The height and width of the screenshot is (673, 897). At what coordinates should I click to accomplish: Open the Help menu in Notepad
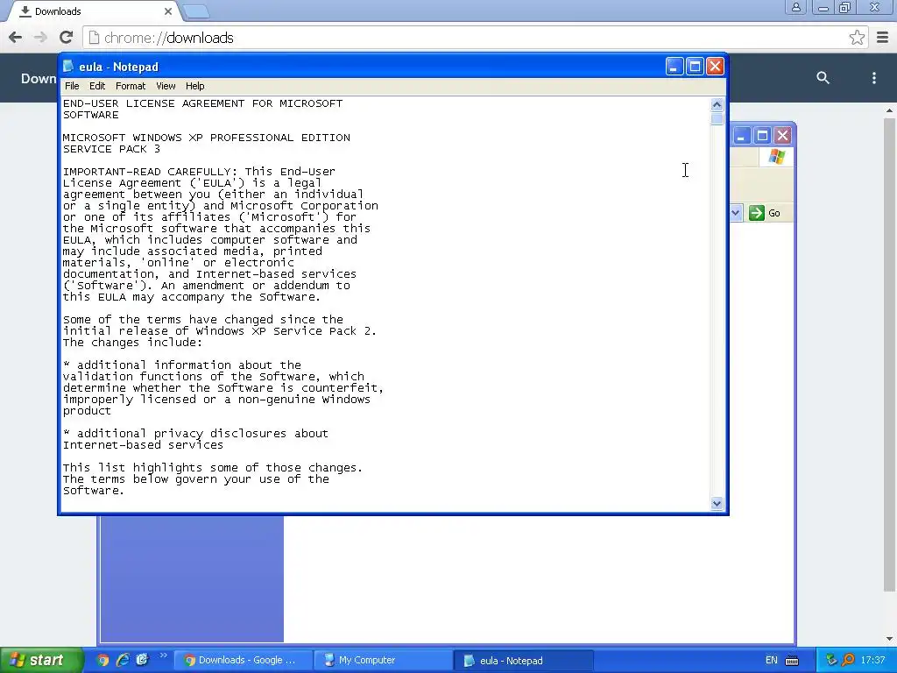(195, 86)
